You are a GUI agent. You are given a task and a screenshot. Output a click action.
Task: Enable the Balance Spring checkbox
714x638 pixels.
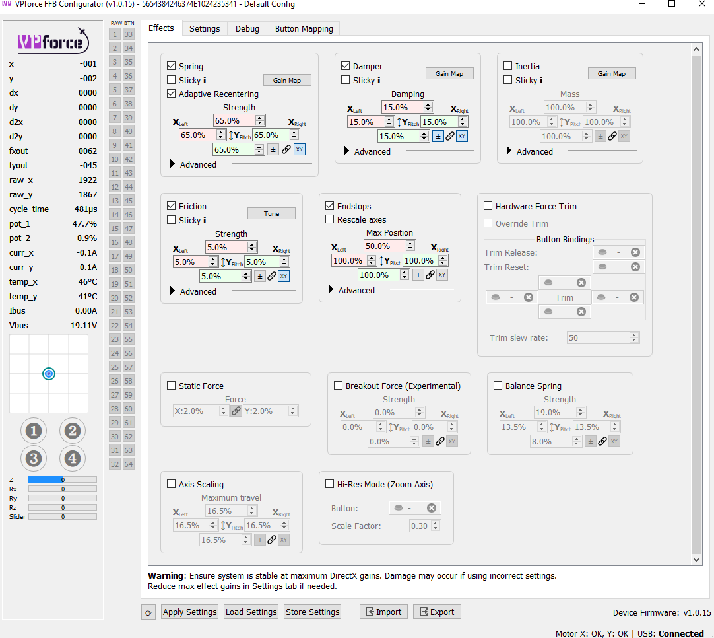498,386
